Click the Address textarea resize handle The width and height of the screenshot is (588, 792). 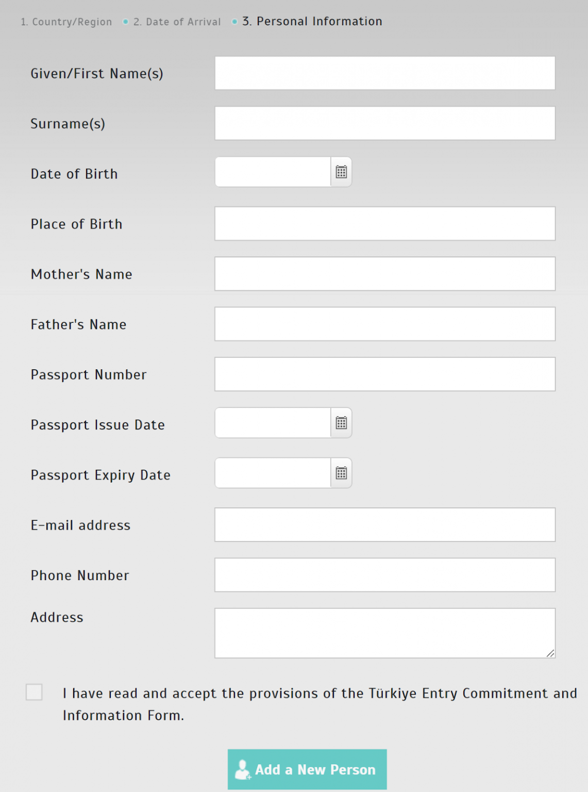point(550,653)
